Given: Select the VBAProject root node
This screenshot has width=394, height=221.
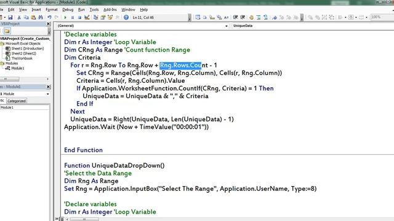Looking at the screenshot, I should [x=25, y=39].
